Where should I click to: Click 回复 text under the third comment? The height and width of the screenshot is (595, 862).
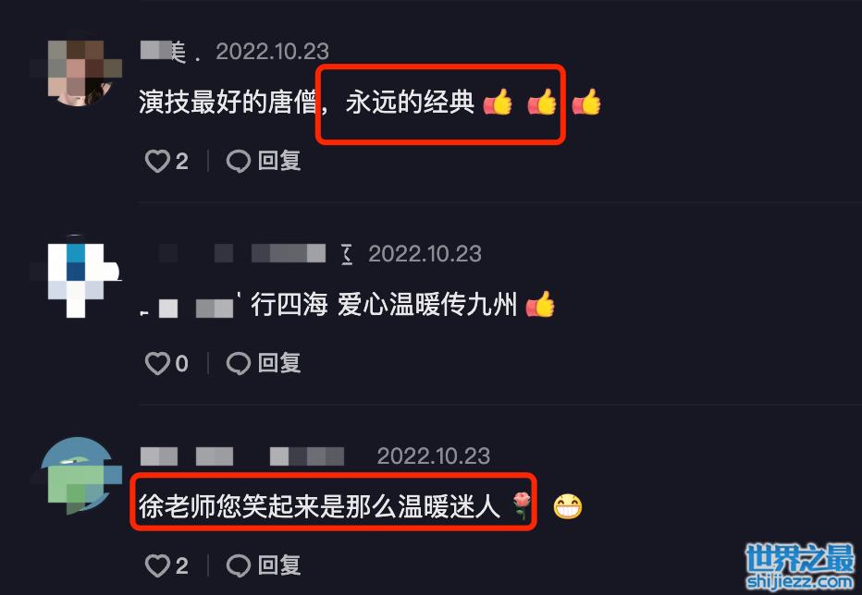(279, 565)
